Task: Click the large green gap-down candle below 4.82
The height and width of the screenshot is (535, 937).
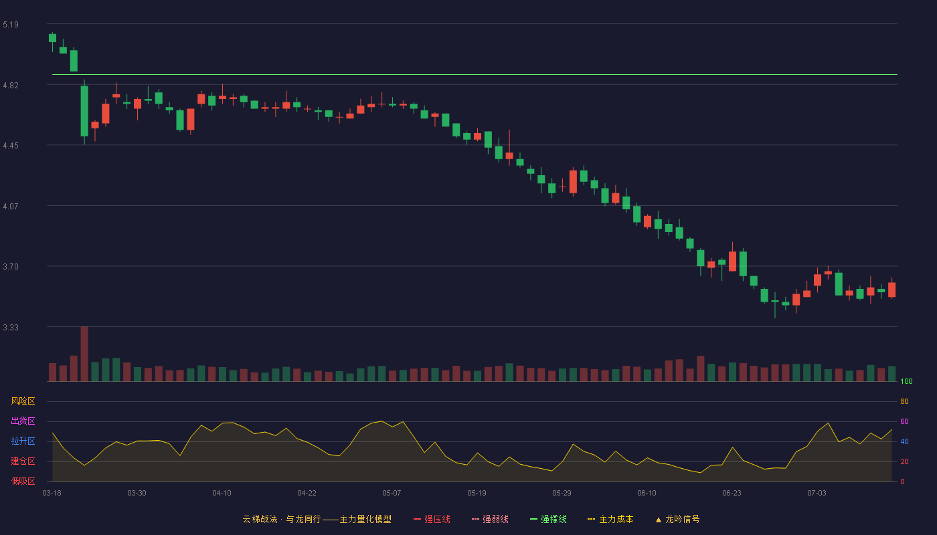Action: click(x=84, y=111)
